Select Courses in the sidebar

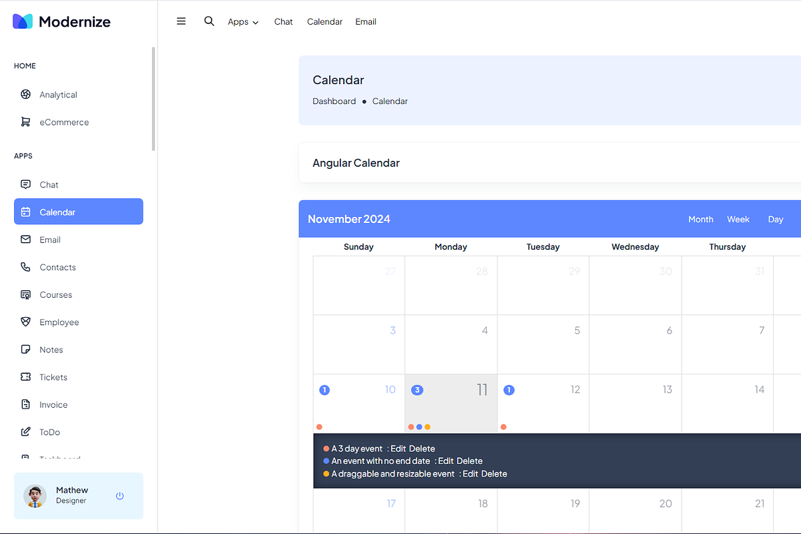pos(78,294)
